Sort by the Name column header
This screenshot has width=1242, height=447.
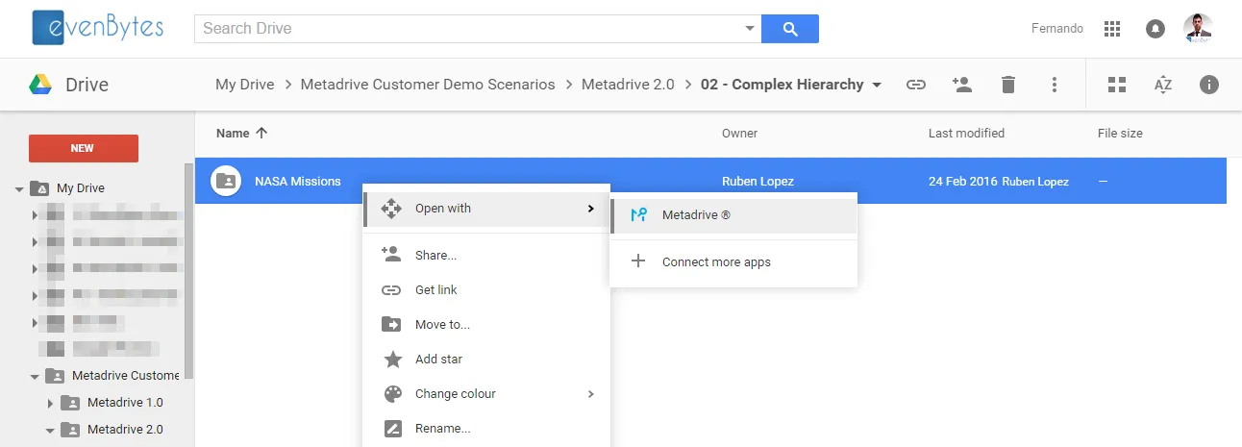click(233, 134)
